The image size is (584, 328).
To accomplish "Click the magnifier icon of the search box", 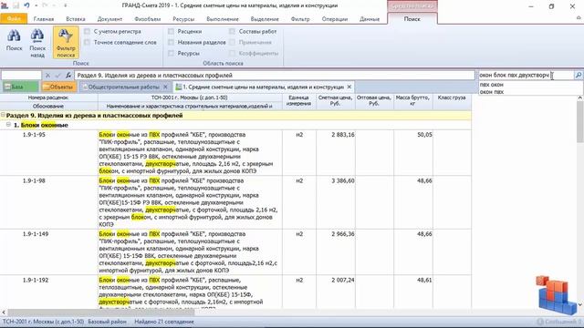I will click(x=578, y=75).
